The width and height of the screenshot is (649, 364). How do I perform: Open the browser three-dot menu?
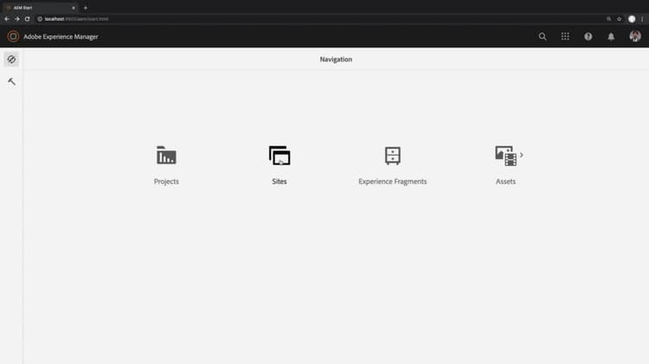click(642, 19)
